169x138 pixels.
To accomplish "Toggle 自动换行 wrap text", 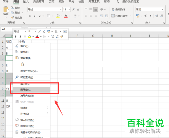I will click(x=118, y=9).
